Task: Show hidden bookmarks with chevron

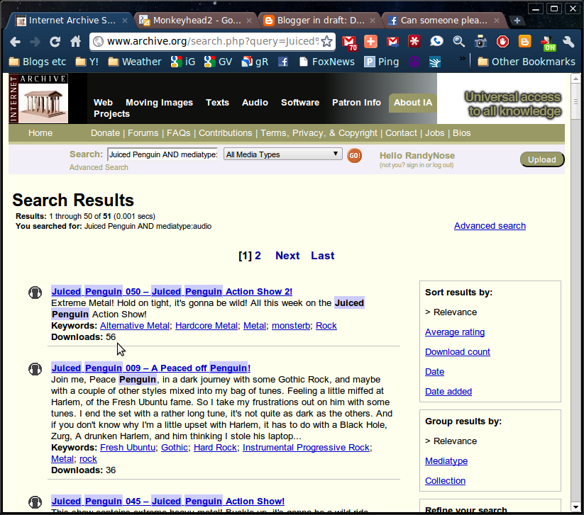Action: (x=462, y=59)
